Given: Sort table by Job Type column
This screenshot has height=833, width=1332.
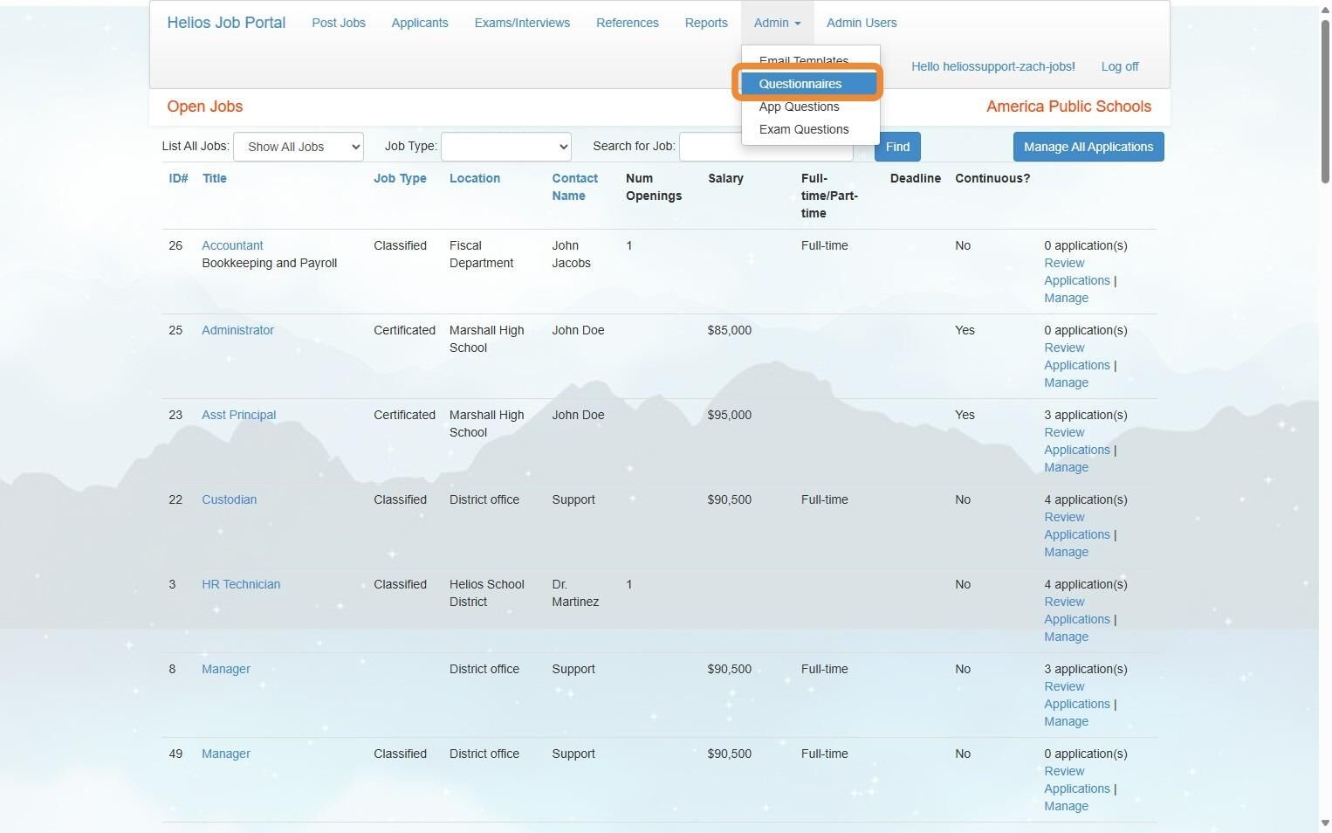Looking at the screenshot, I should 400,178.
